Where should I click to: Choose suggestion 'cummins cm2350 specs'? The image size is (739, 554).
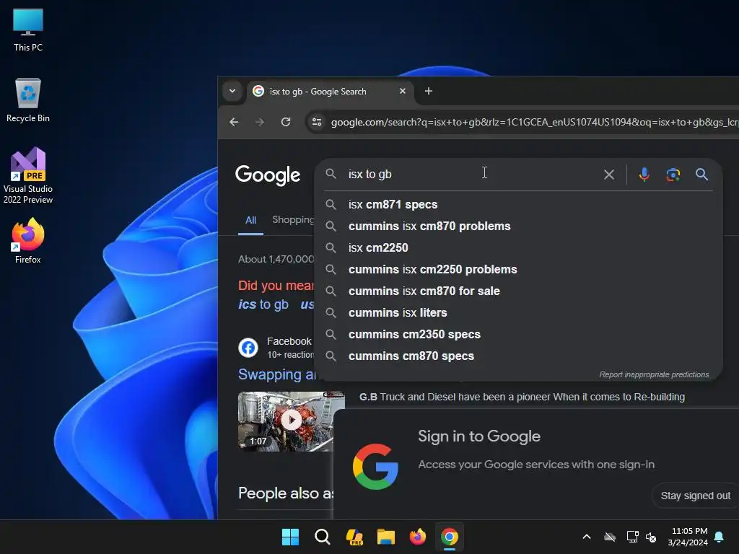click(518, 335)
